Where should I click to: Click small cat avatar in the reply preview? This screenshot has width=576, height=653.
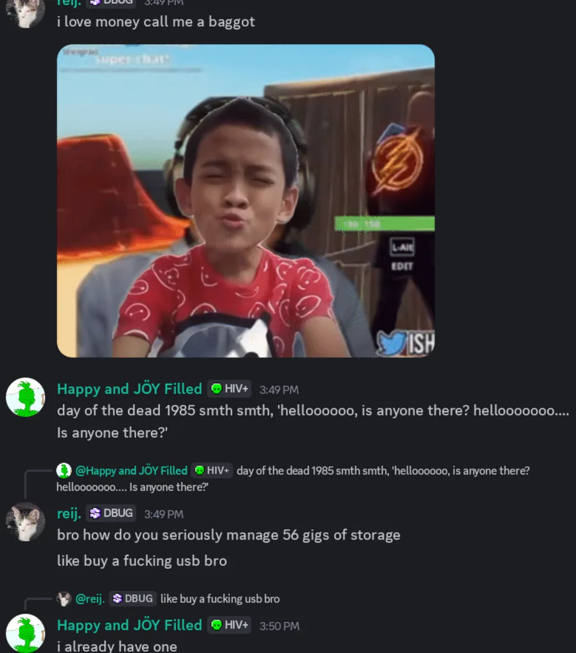(64, 599)
